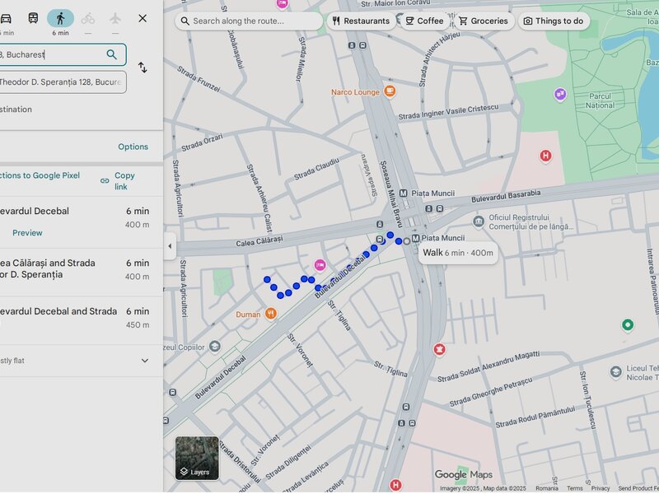Open Oficiul Registrului Comerțului marker
The image size is (659, 494).
point(479,221)
